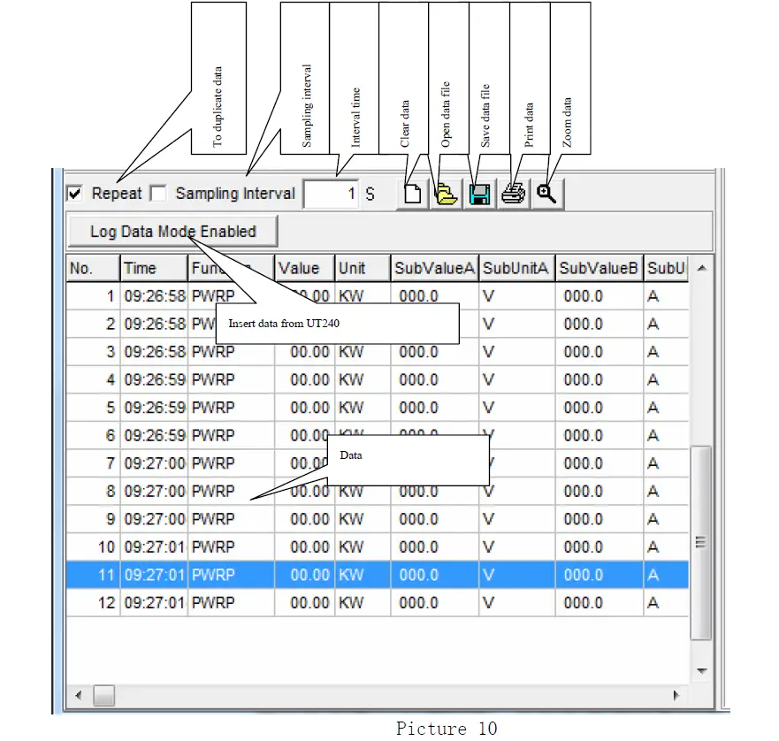Image resolution: width=779 pixels, height=741 pixels.
Task: Click 000.0 SubValueA cell in row 12
Action: coord(435,603)
